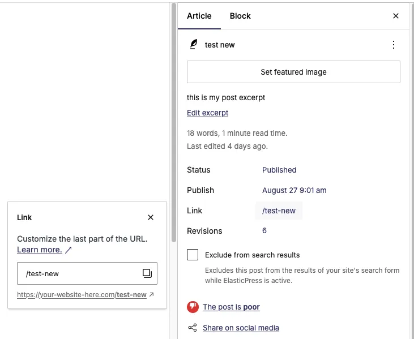Image resolution: width=414 pixels, height=339 pixels.
Task: Close the Link popover
Action: click(151, 217)
